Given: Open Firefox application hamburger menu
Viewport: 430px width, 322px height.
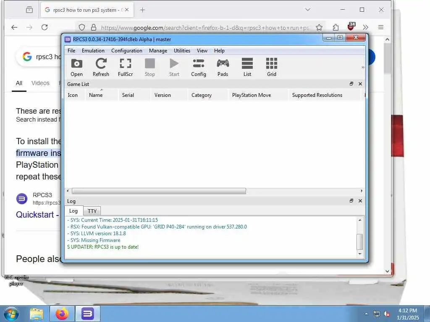Looking at the screenshot, I should pyautogui.click(x=380, y=27).
